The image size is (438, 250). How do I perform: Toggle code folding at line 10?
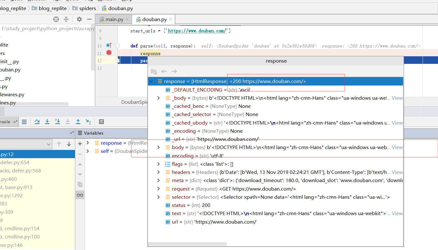pos(117,46)
